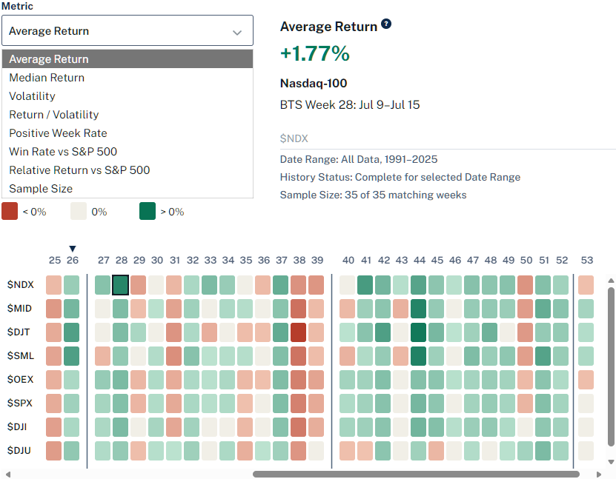This screenshot has width=616, height=479.
Task: Click the $SML row label
Action: tap(21, 356)
